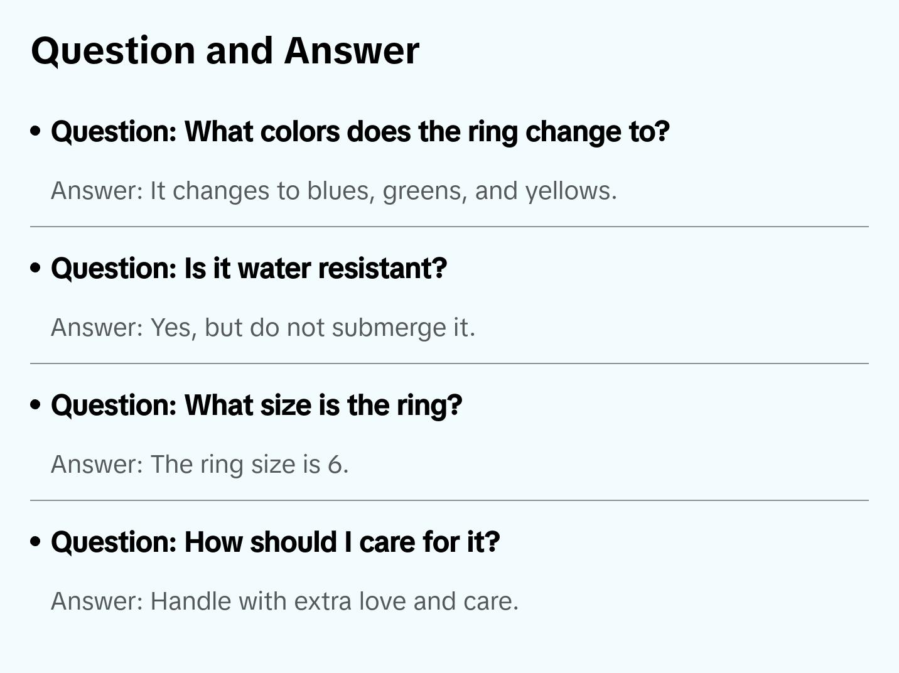The height and width of the screenshot is (673, 899).
Task: Select the "How should I care for it?" question
Action: [276, 542]
